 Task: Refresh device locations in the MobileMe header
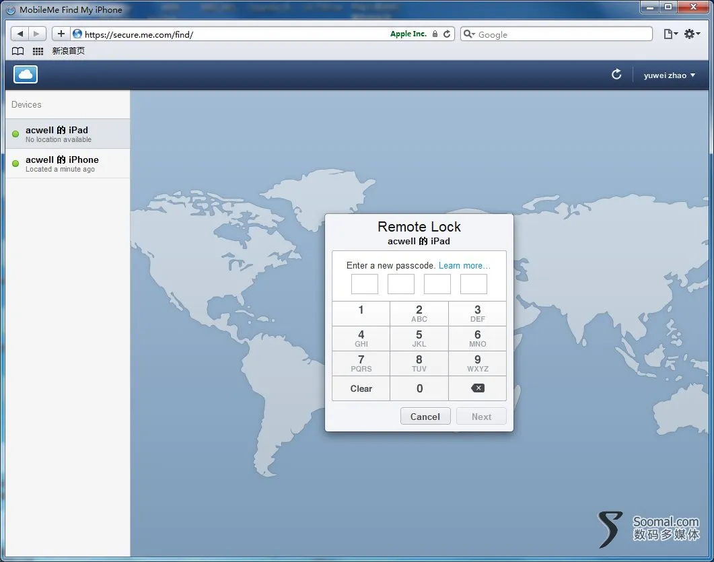pos(616,74)
